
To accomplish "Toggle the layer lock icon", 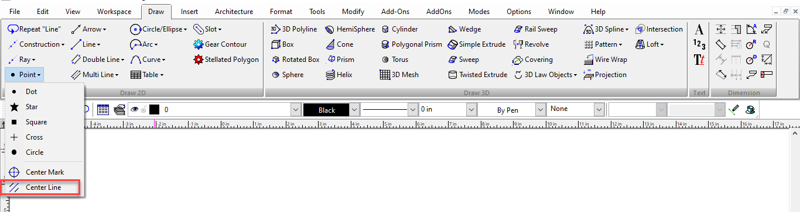I will pos(143,109).
